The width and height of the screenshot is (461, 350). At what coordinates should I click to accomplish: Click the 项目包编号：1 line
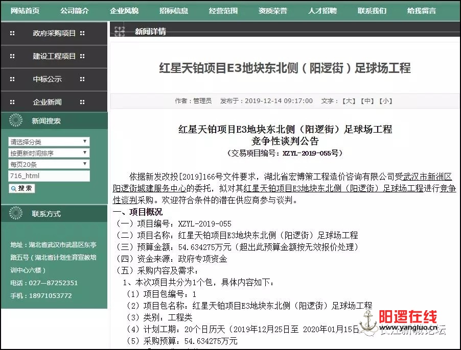161,294
